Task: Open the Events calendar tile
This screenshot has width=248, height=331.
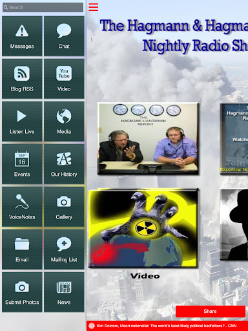Action: click(22, 164)
